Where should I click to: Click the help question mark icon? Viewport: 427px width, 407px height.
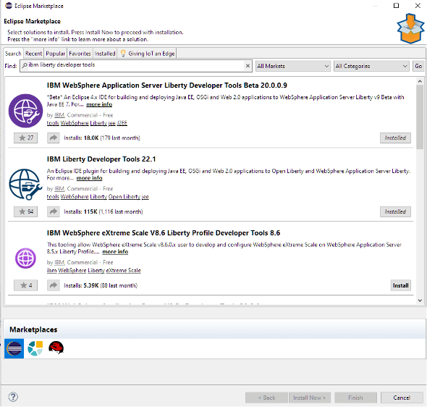pos(13,397)
